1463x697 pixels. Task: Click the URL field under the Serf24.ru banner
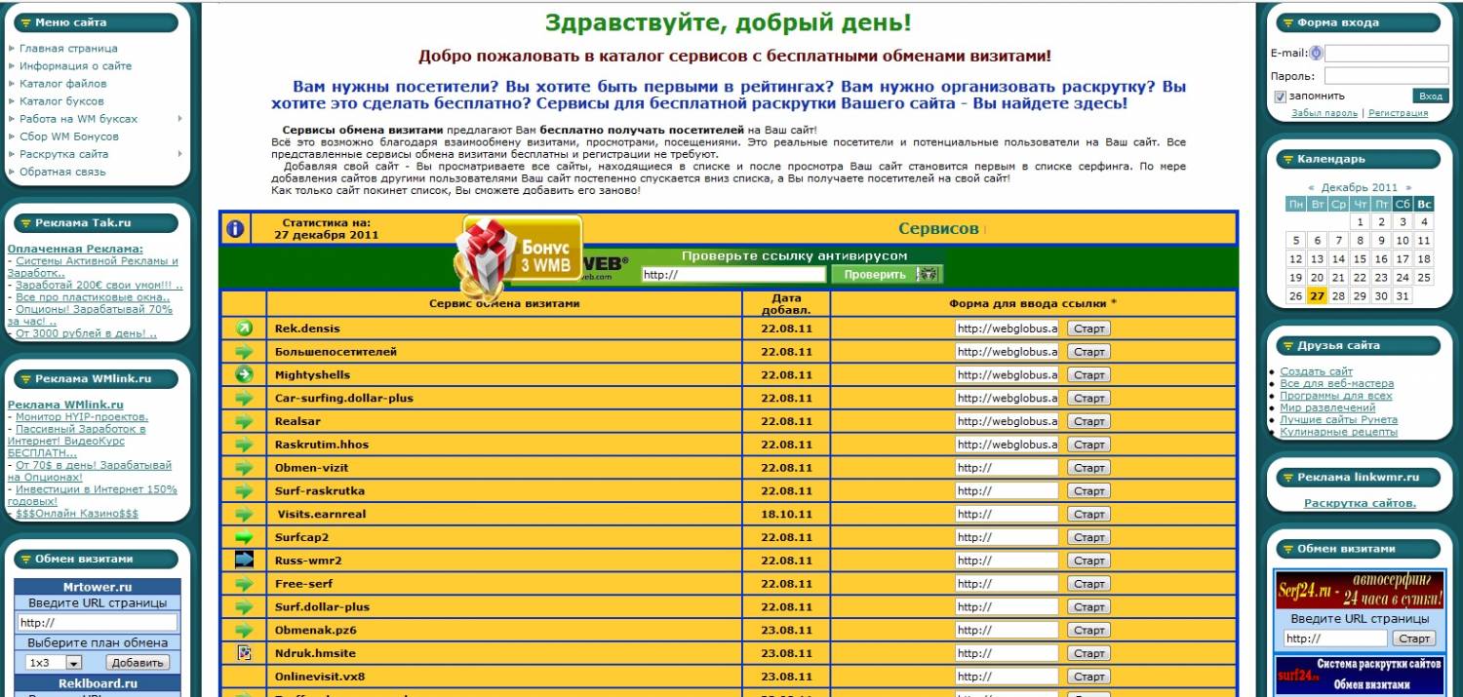(1335, 639)
